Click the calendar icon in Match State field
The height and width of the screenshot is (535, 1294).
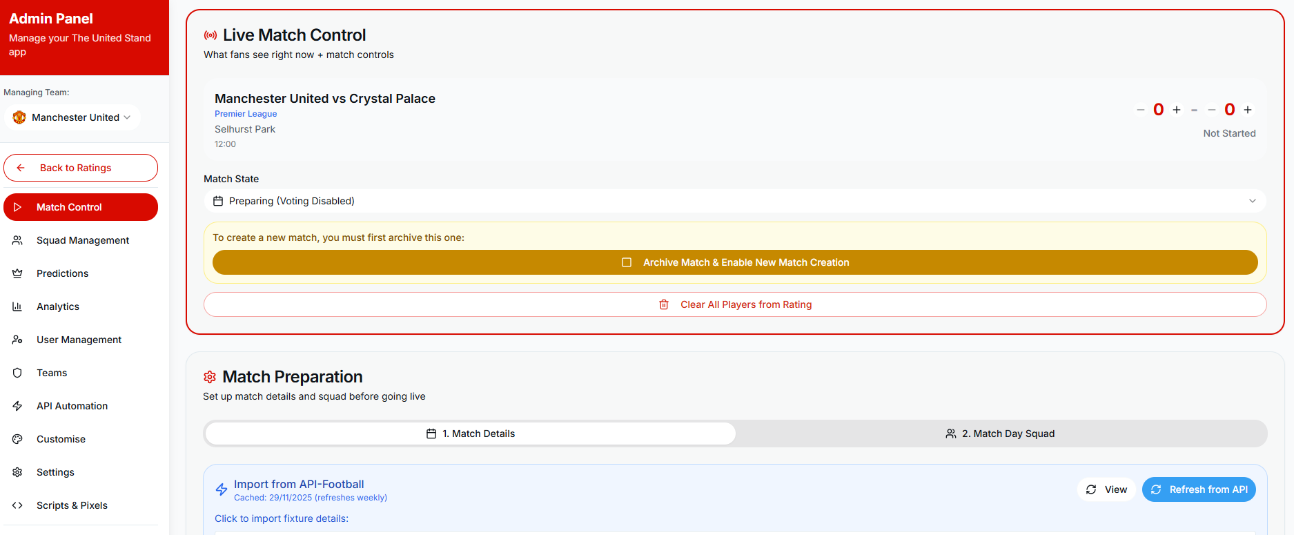(x=218, y=201)
